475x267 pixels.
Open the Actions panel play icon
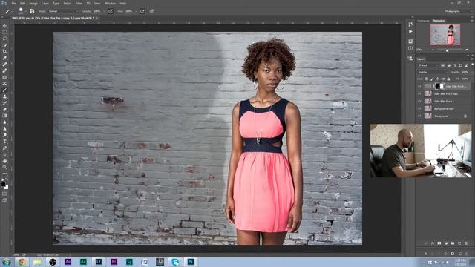point(410,31)
